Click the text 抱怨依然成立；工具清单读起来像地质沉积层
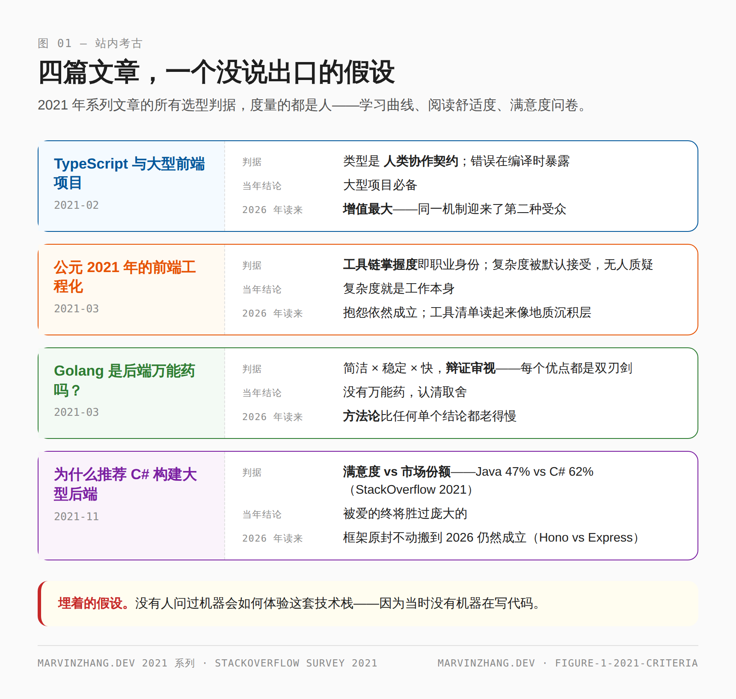This screenshot has width=736, height=699. (x=467, y=313)
